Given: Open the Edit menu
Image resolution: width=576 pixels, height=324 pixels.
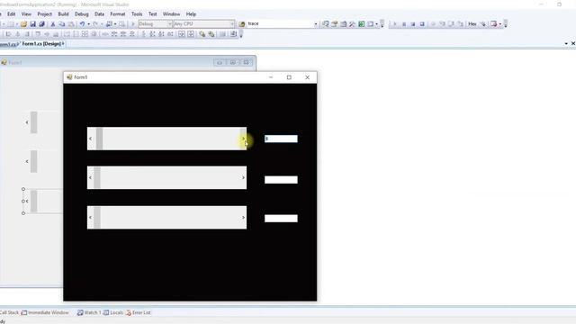Looking at the screenshot, I should [x=12, y=14].
